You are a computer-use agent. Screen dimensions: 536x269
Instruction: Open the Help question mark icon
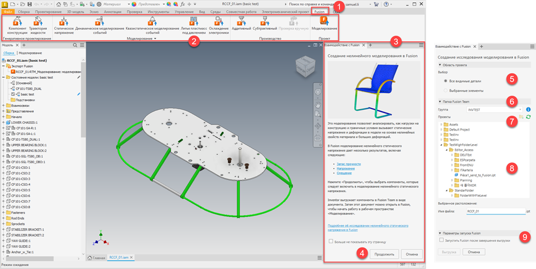pos(386,5)
